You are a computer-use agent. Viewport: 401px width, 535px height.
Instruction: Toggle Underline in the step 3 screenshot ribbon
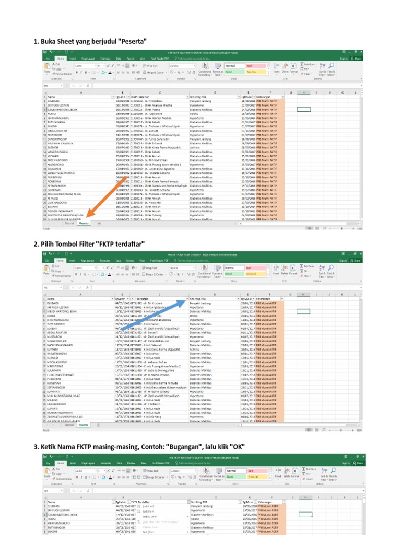point(87,478)
